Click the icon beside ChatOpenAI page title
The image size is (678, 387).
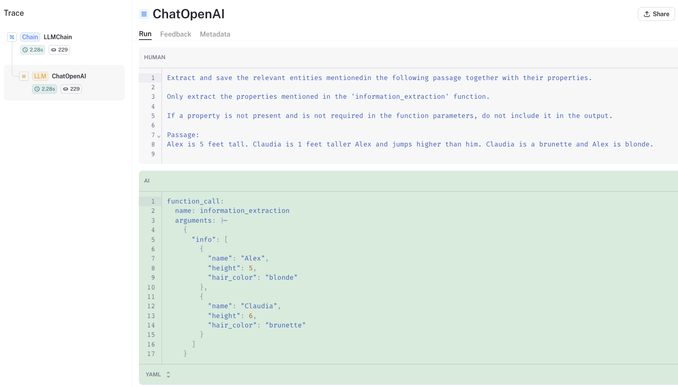coord(144,14)
